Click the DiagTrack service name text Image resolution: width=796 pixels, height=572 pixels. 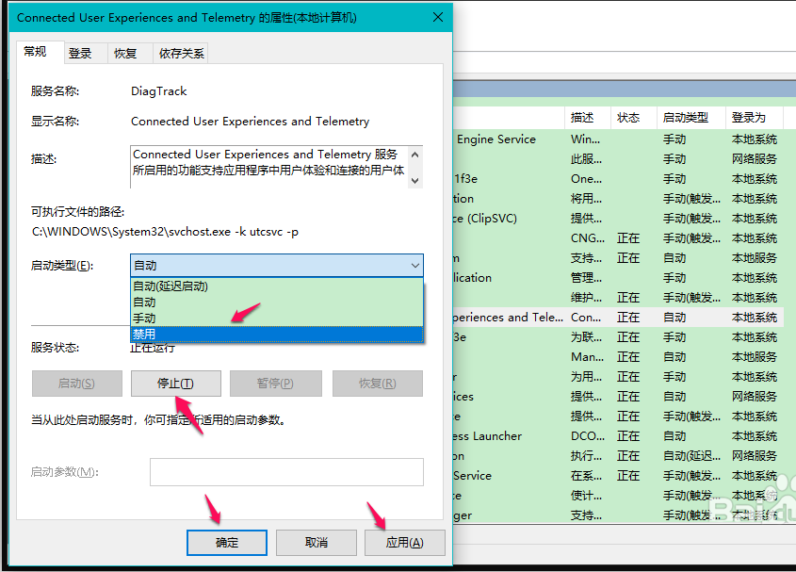coord(159,91)
